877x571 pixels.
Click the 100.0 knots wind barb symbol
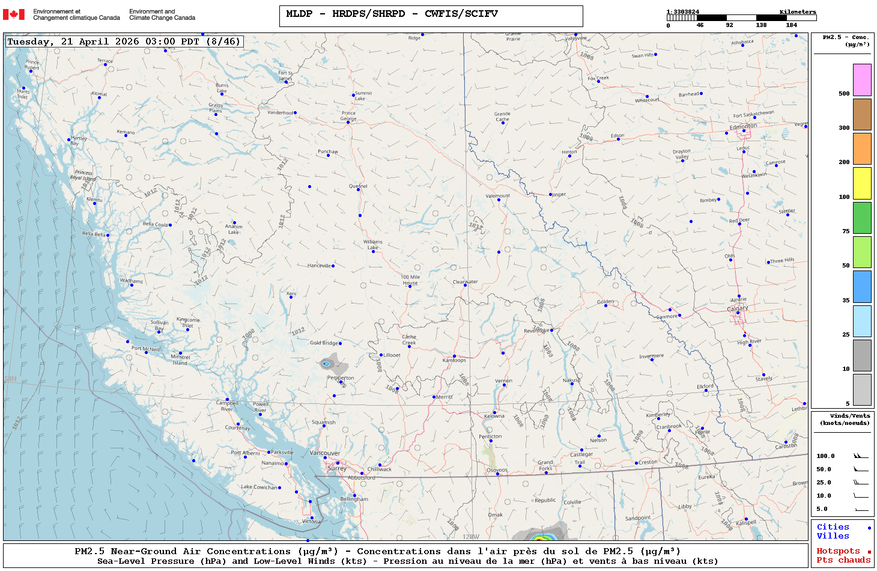coord(861,456)
